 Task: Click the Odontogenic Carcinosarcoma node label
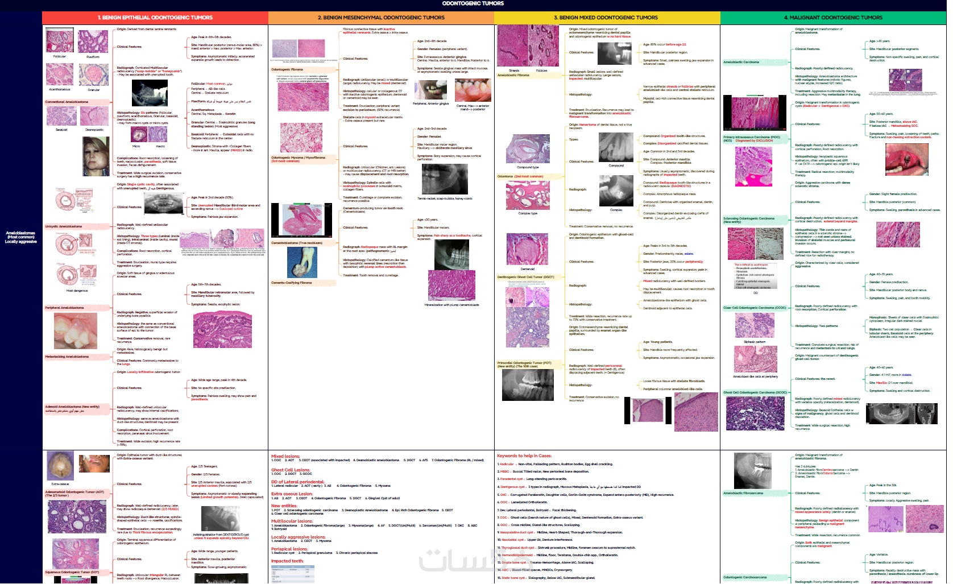pyautogui.click(x=755, y=577)
